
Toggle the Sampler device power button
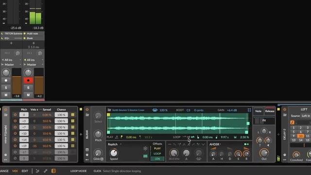coord(87,109)
